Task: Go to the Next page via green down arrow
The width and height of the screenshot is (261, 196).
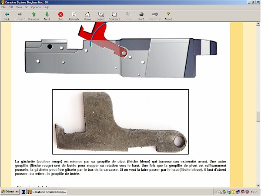Action: coord(47,16)
